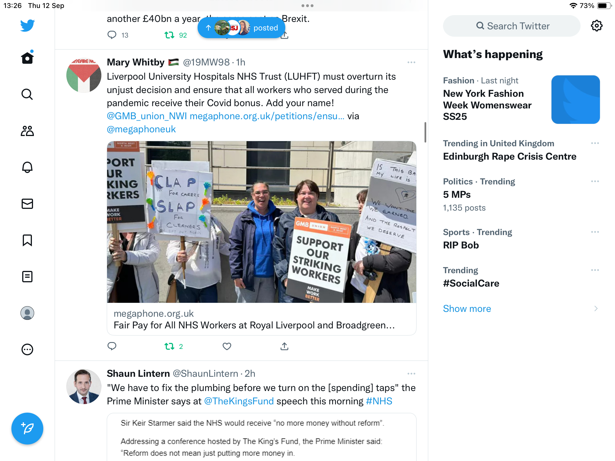615x461 pixels.
Task: Compose a new tweet
Action: coord(27,428)
